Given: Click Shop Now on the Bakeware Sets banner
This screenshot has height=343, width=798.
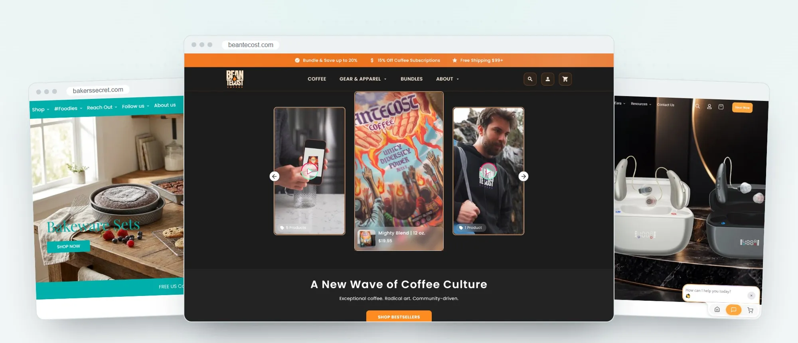Looking at the screenshot, I should pyautogui.click(x=69, y=246).
